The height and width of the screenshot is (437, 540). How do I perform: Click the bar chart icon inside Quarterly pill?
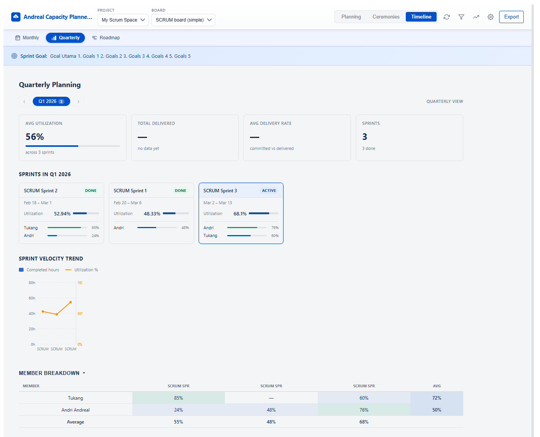pyautogui.click(x=53, y=37)
